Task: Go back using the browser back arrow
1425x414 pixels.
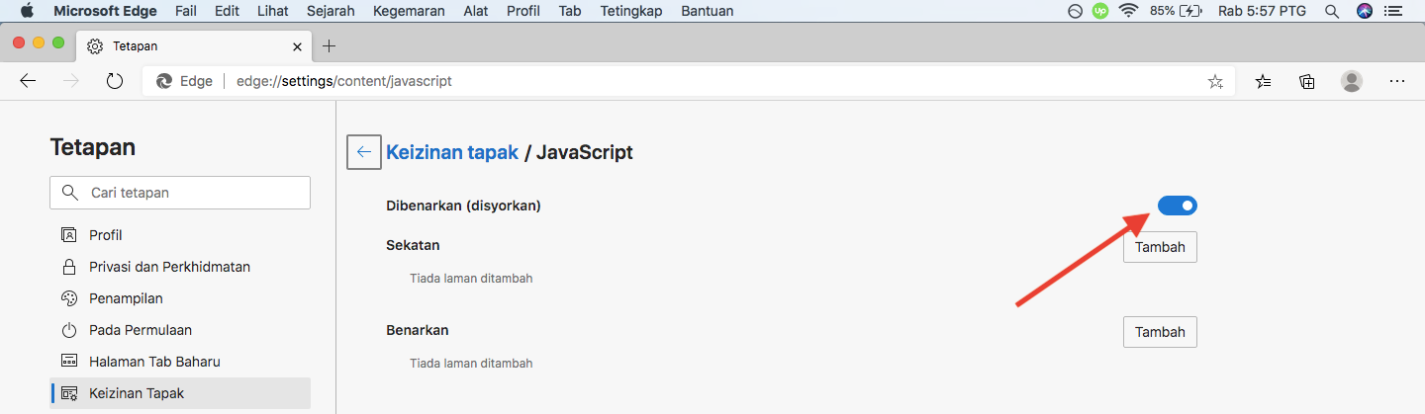Action: point(29,82)
